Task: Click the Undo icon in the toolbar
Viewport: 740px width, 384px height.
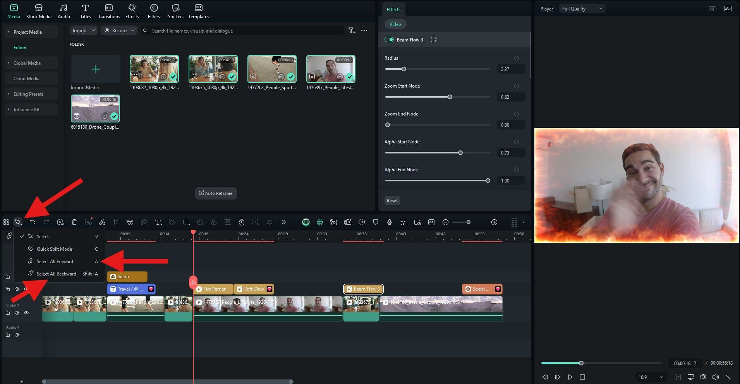Action: (33, 222)
